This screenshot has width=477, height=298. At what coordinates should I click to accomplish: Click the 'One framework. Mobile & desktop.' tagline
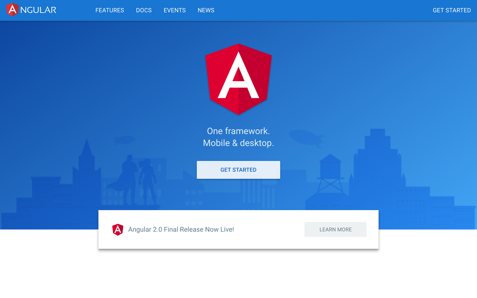pyautogui.click(x=238, y=137)
